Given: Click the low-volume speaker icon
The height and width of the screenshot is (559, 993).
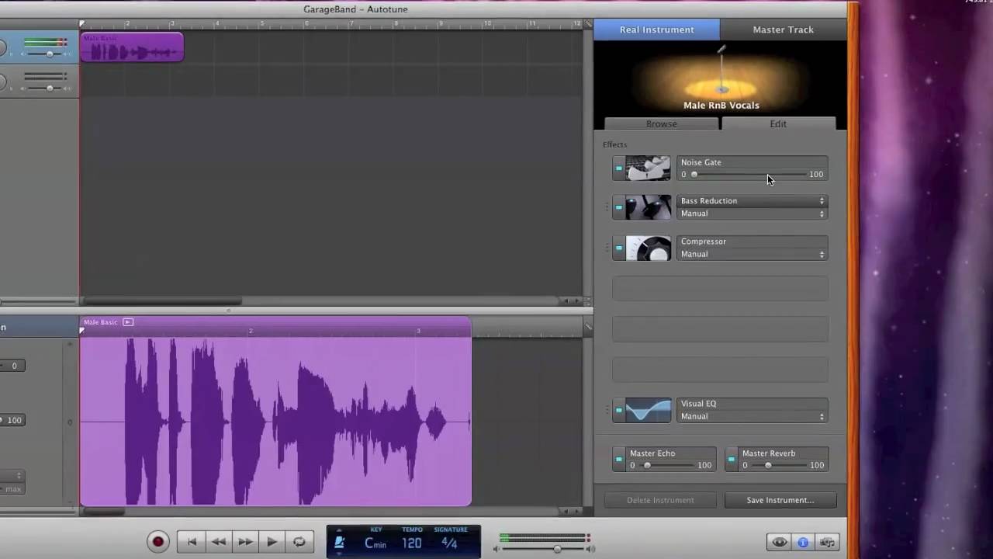Looking at the screenshot, I should (x=498, y=549).
